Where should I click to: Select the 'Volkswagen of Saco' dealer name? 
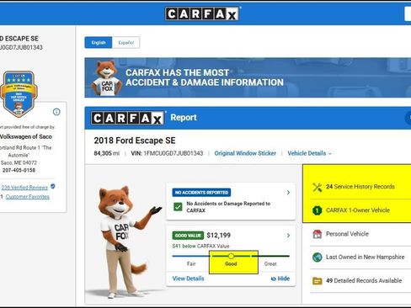click(x=26, y=136)
